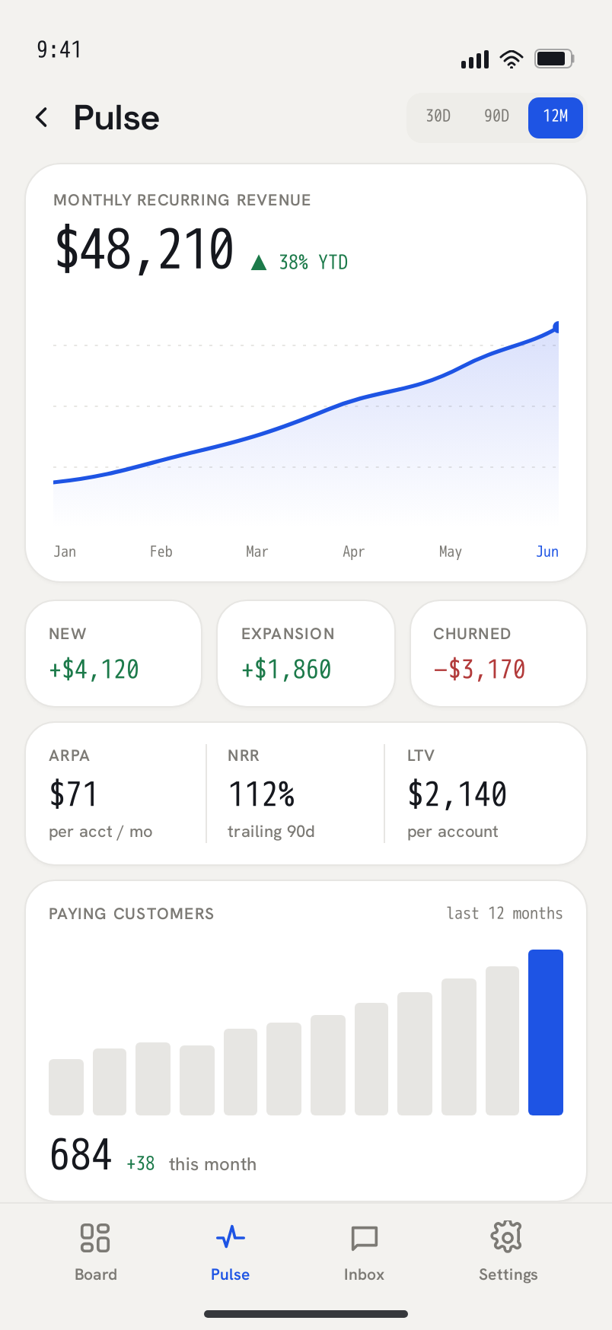The image size is (612, 1330).
Task: Open the Settings gear icon
Action: (507, 1237)
